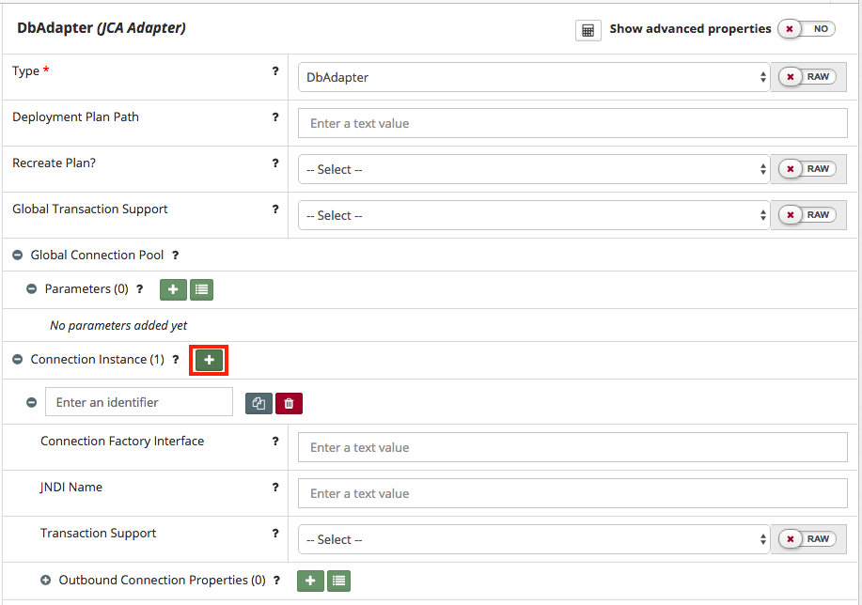Click the help icon for Deployment Plan Path
This screenshot has width=862, height=605.
pos(275,117)
